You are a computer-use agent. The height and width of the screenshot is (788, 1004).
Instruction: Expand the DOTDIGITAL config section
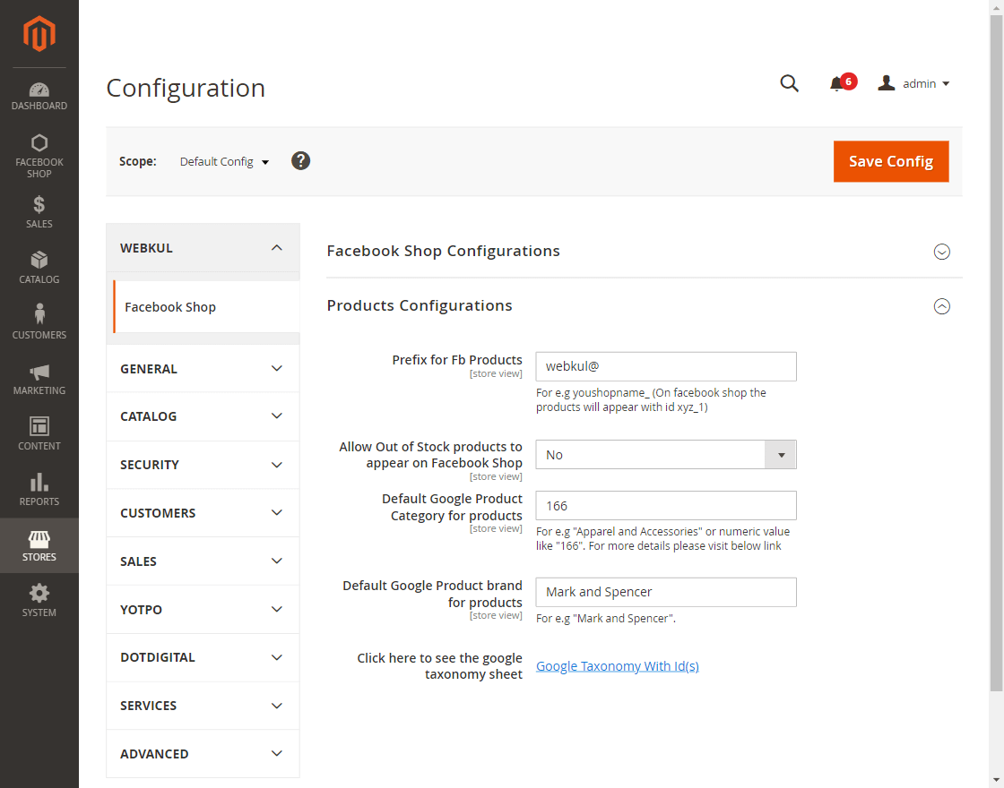203,657
